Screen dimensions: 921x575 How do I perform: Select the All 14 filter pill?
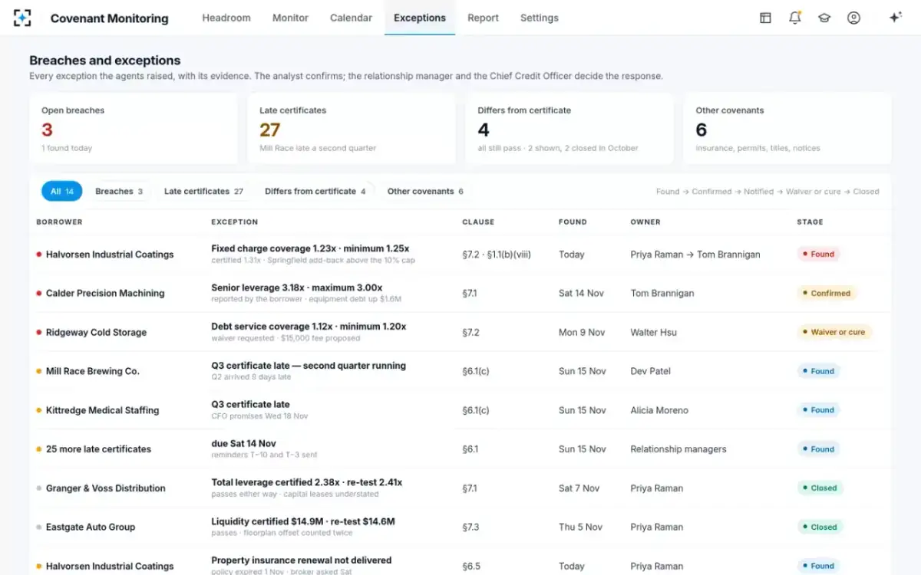[62, 192]
